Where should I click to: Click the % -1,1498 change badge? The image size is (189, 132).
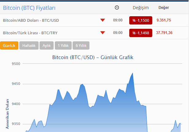pos(141,33)
